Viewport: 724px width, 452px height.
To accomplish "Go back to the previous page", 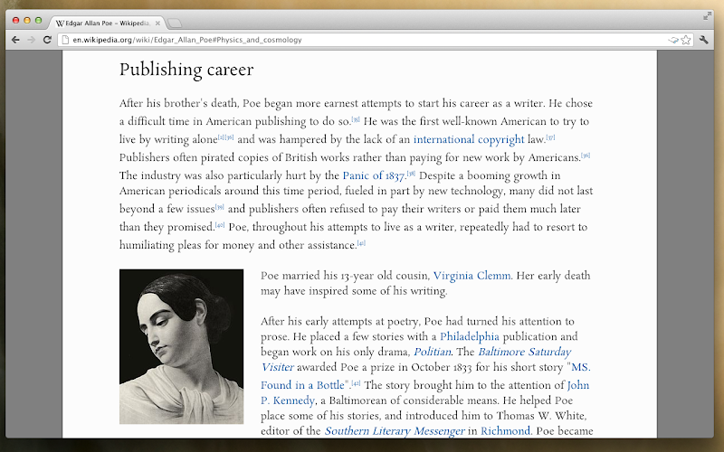I will [15, 40].
